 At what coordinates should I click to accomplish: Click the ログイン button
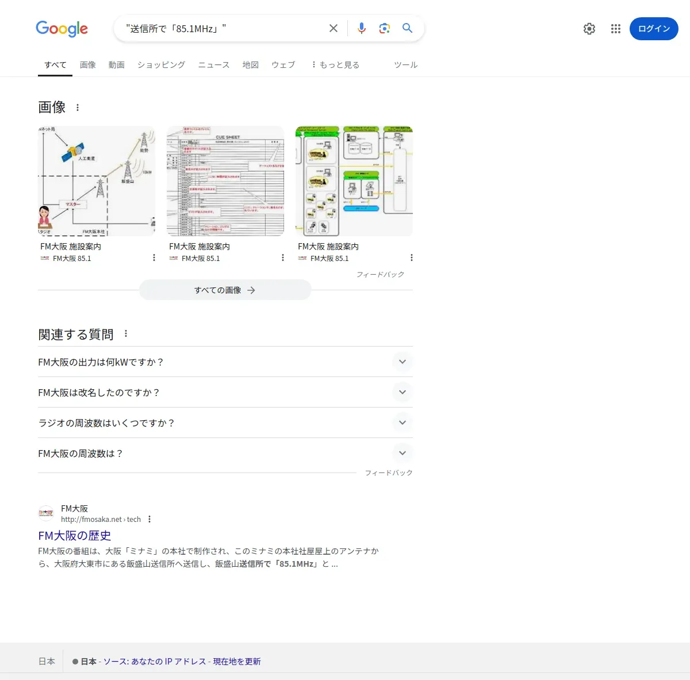[x=654, y=29]
